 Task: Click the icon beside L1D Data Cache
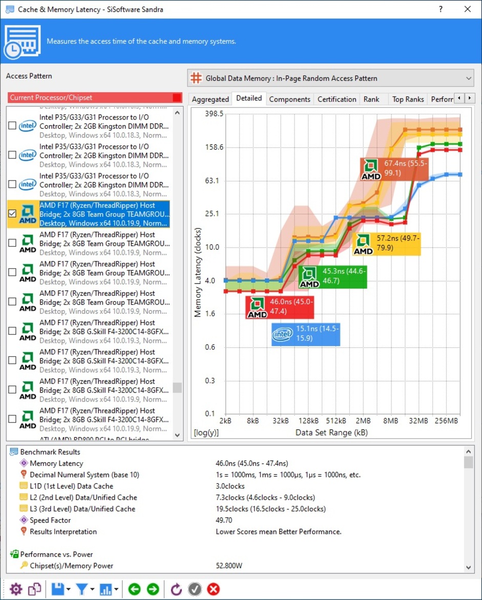(24, 486)
